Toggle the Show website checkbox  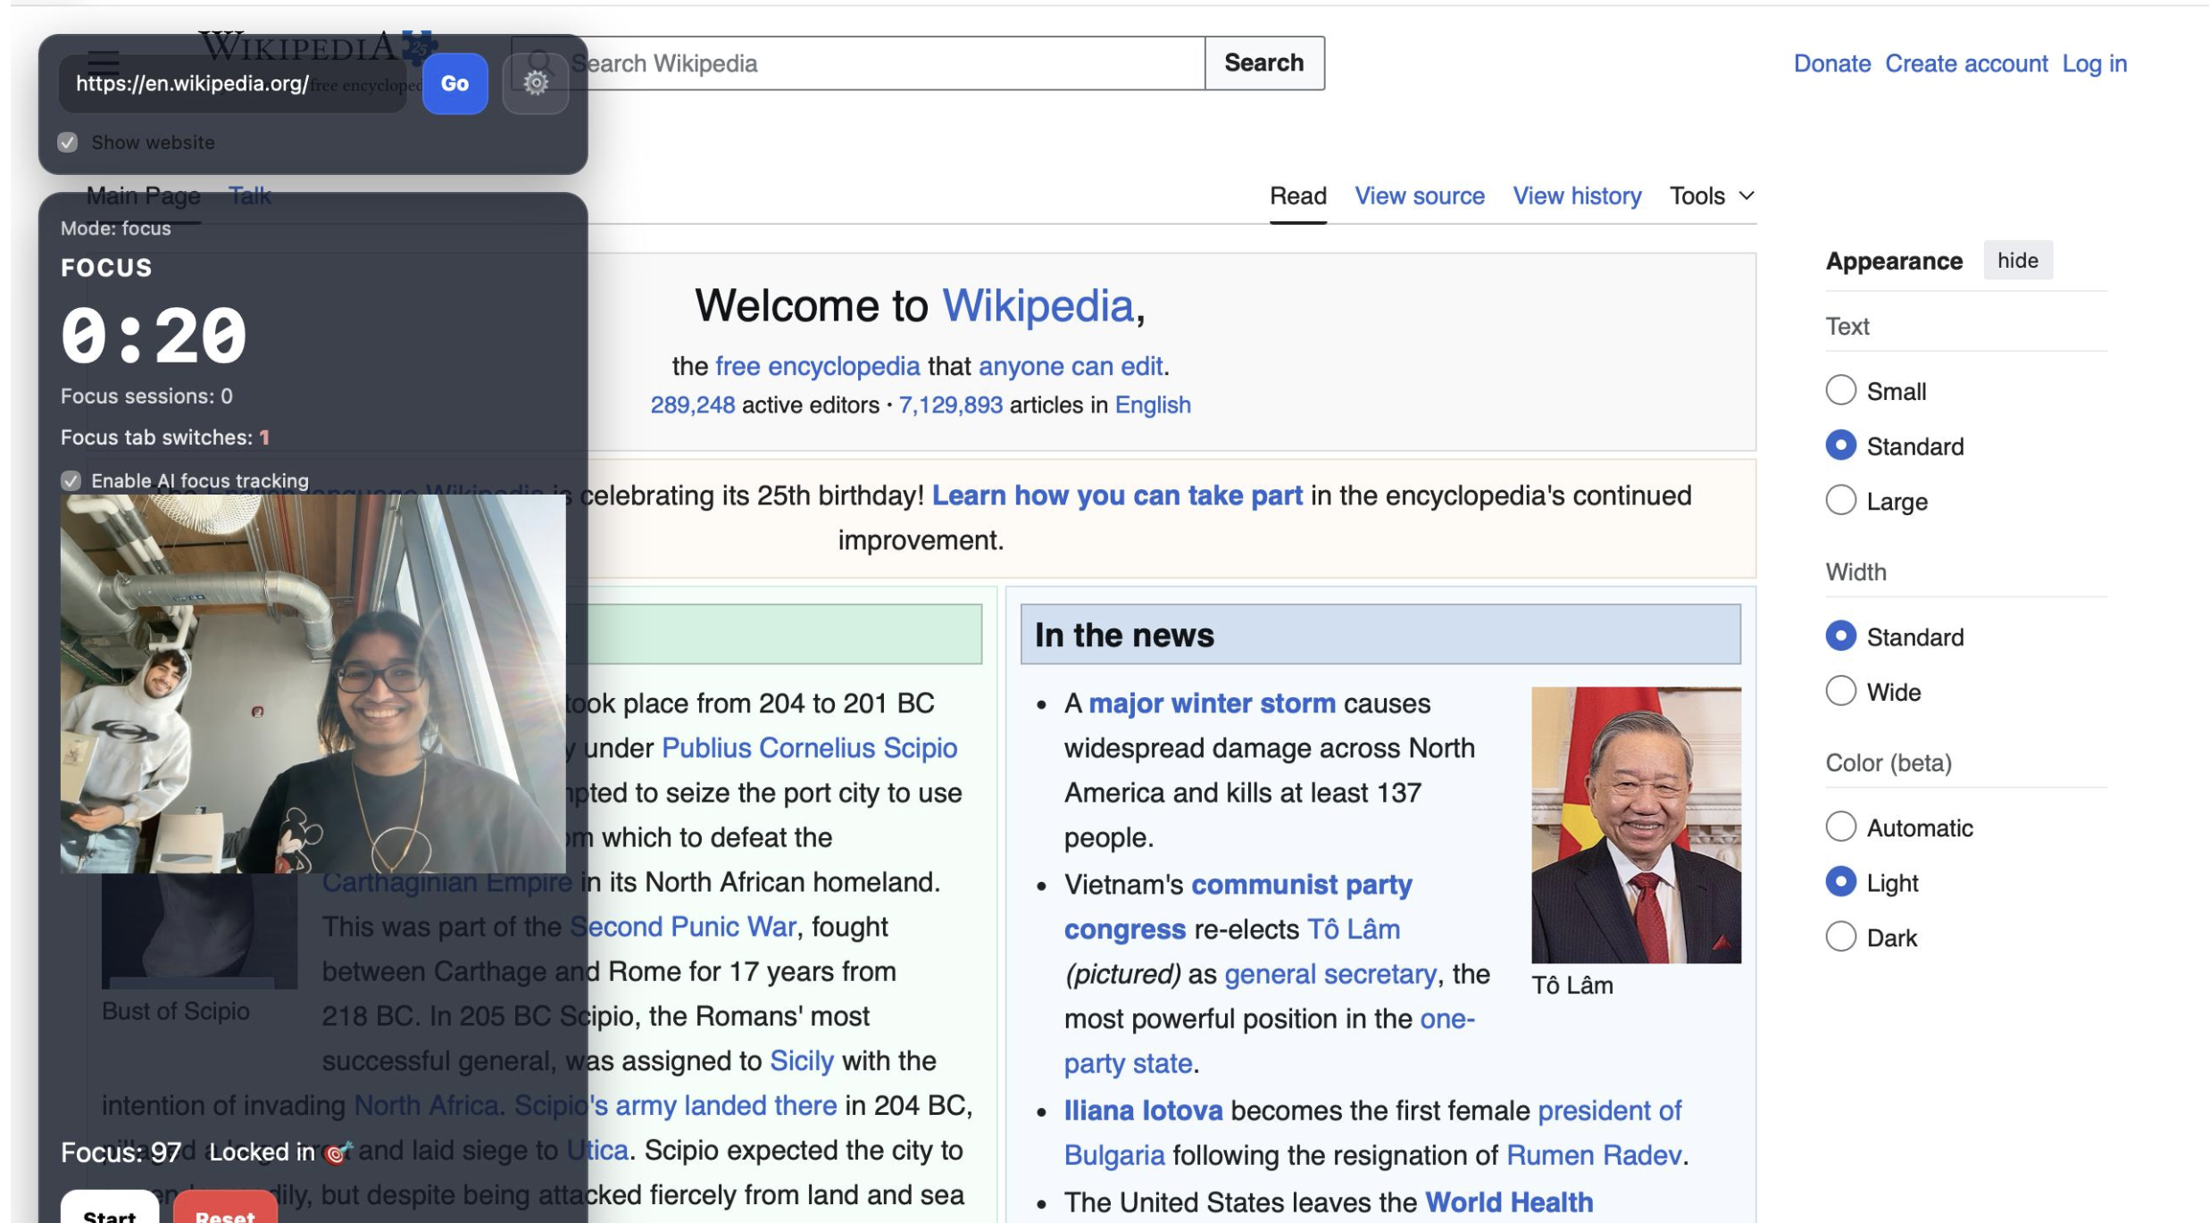[68, 143]
